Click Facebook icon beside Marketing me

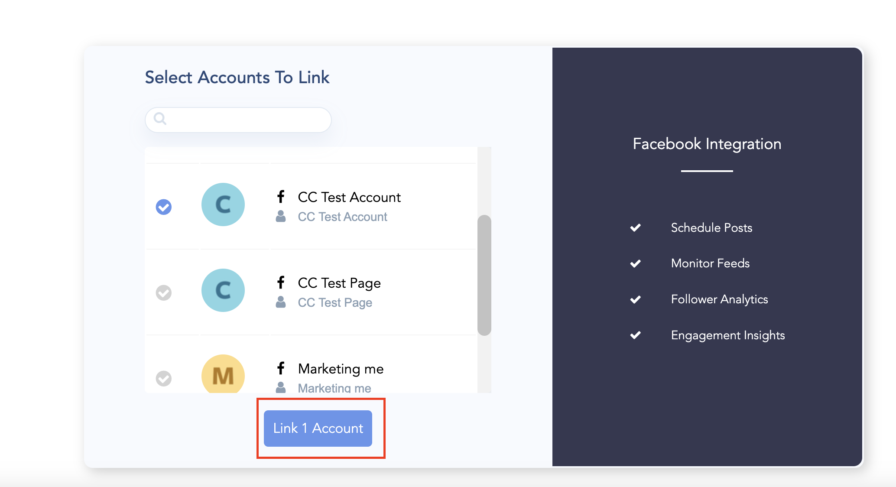pyautogui.click(x=281, y=368)
